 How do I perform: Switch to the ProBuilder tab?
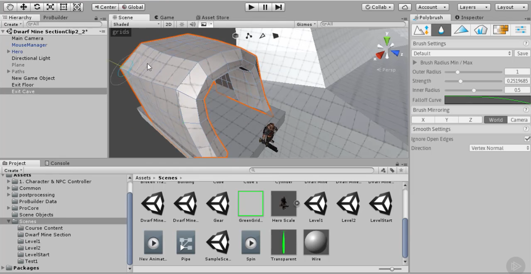pos(55,17)
